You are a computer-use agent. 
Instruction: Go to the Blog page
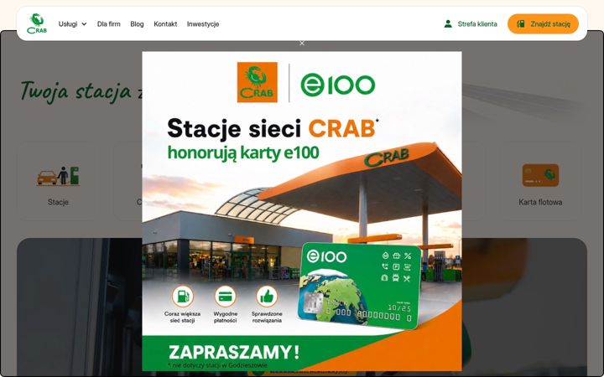click(137, 23)
